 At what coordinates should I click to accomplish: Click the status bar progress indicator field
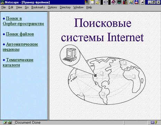[136, 123]
